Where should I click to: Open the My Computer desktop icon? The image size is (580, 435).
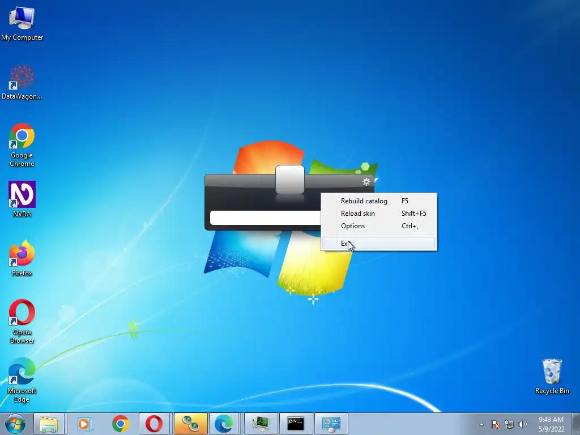pyautogui.click(x=22, y=23)
